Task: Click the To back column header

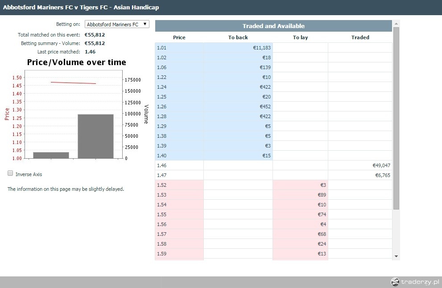Action: point(238,37)
